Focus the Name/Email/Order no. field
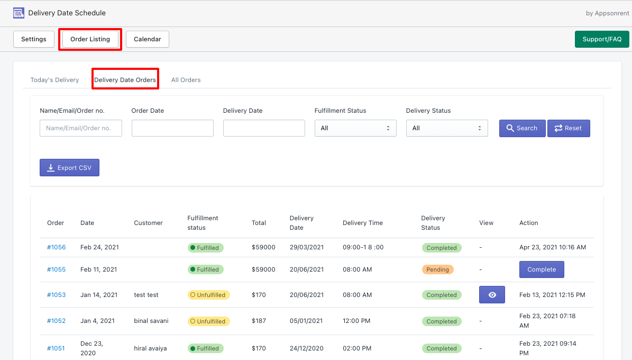Screen dimensions: 632x360 click(x=81, y=128)
